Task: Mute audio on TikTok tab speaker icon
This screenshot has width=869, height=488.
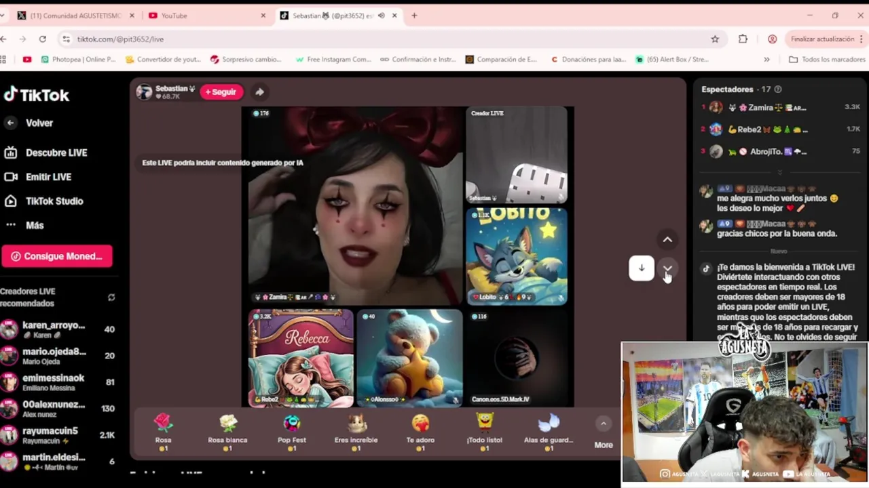Action: pos(381,16)
